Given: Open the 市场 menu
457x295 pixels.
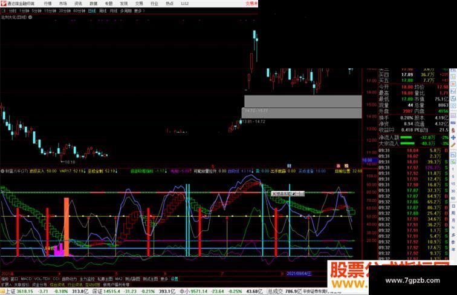Looking at the screenshot, I should point(63,4).
